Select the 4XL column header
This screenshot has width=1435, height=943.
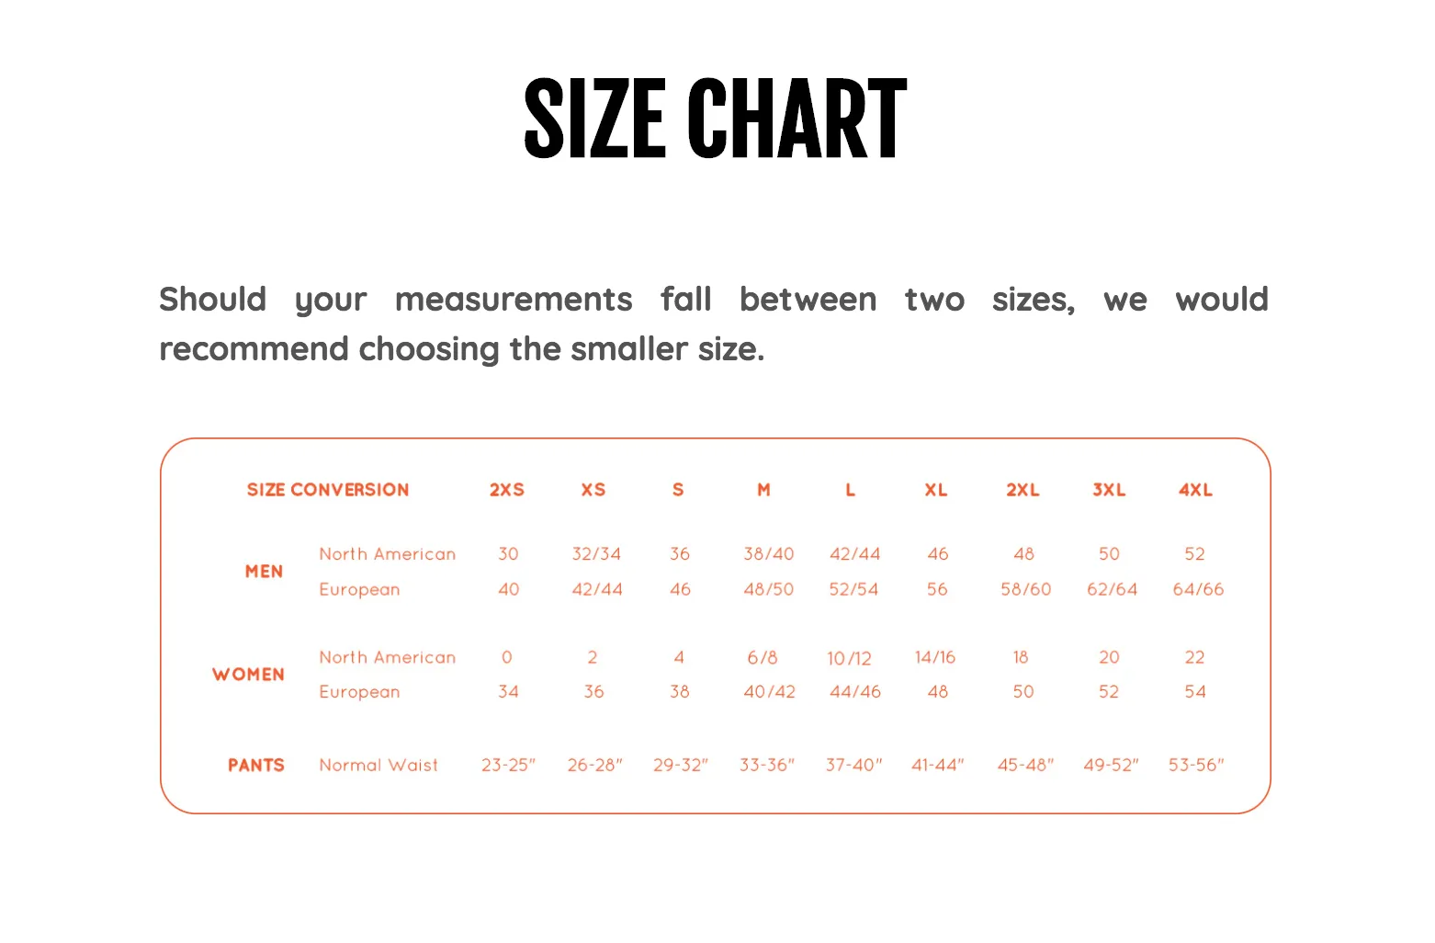click(1196, 490)
